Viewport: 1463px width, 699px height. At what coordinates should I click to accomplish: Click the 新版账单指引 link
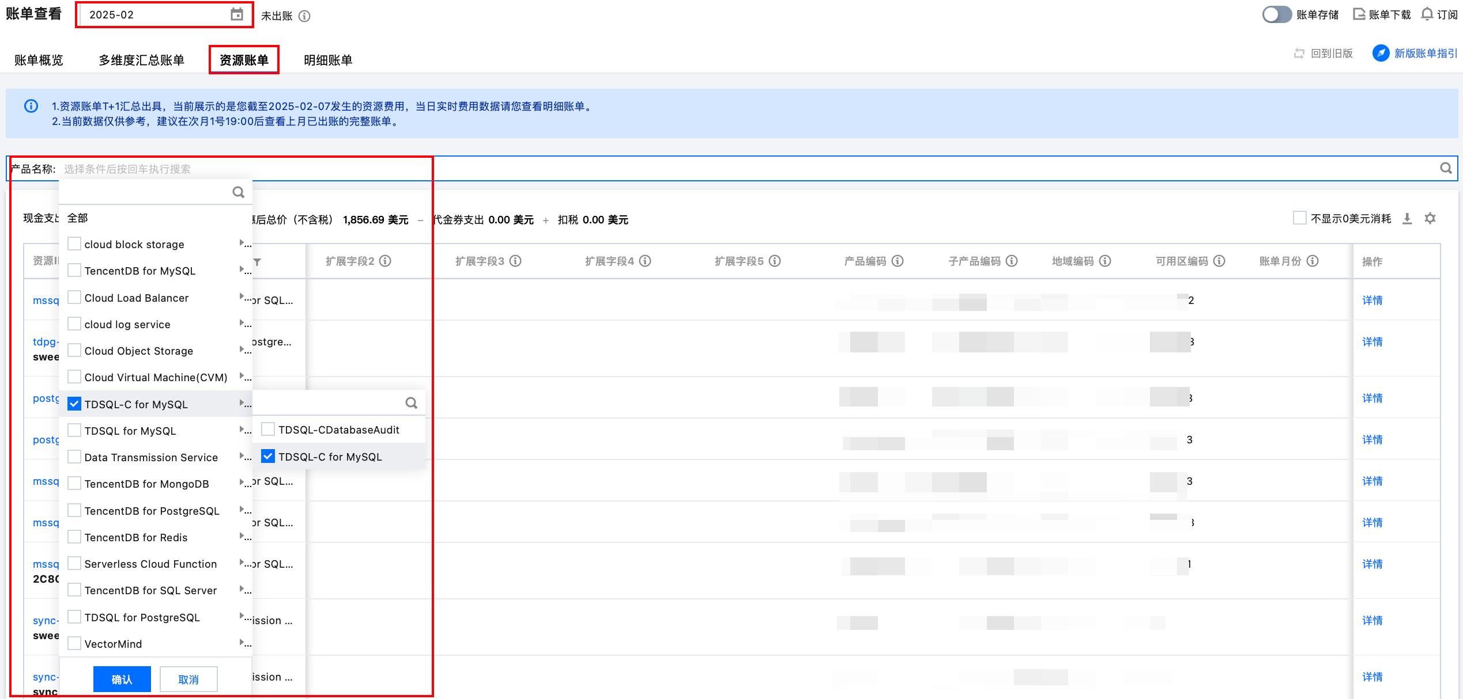[x=1425, y=54]
